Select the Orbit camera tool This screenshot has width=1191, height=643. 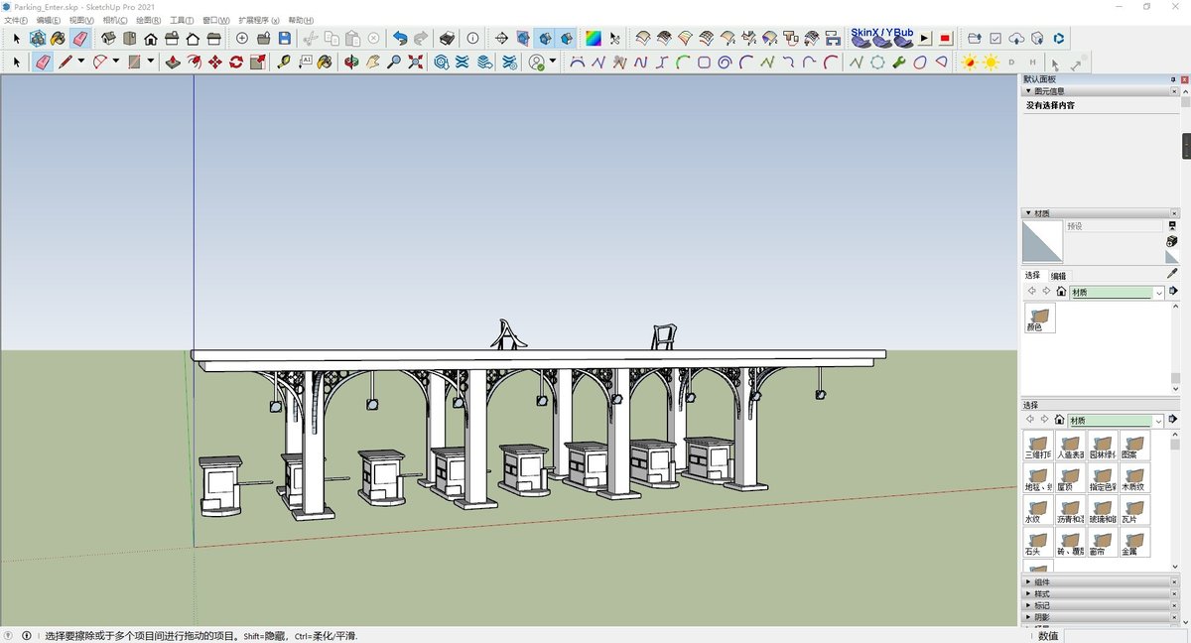pos(351,62)
